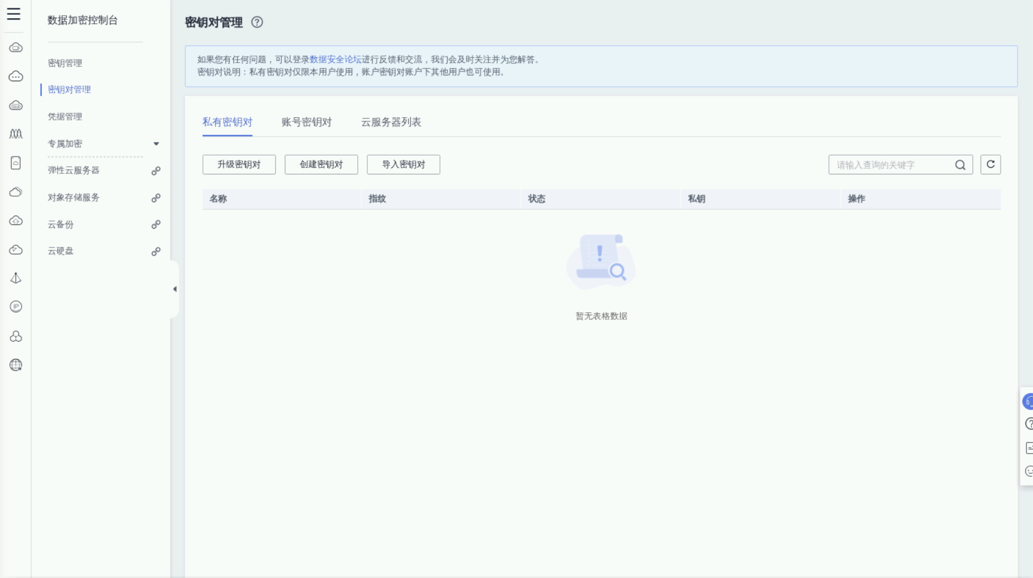Image resolution: width=1033 pixels, height=578 pixels.
Task: Click the 状态 column header
Action: [537, 199]
